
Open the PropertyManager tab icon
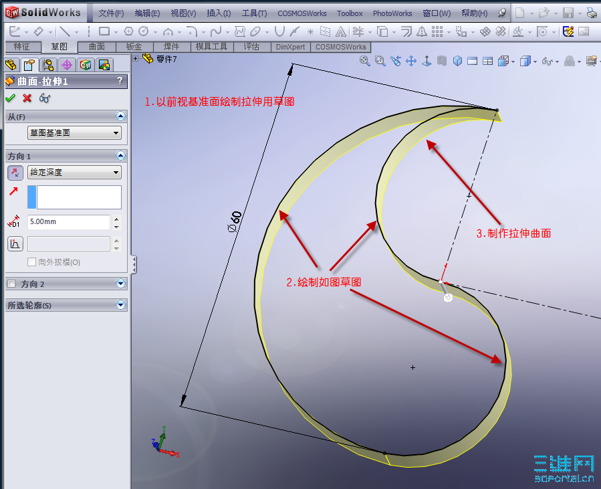[29, 65]
